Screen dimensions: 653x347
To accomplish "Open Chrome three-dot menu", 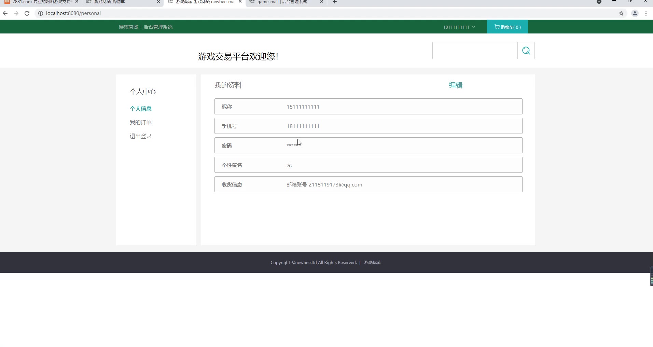I will point(646,13).
